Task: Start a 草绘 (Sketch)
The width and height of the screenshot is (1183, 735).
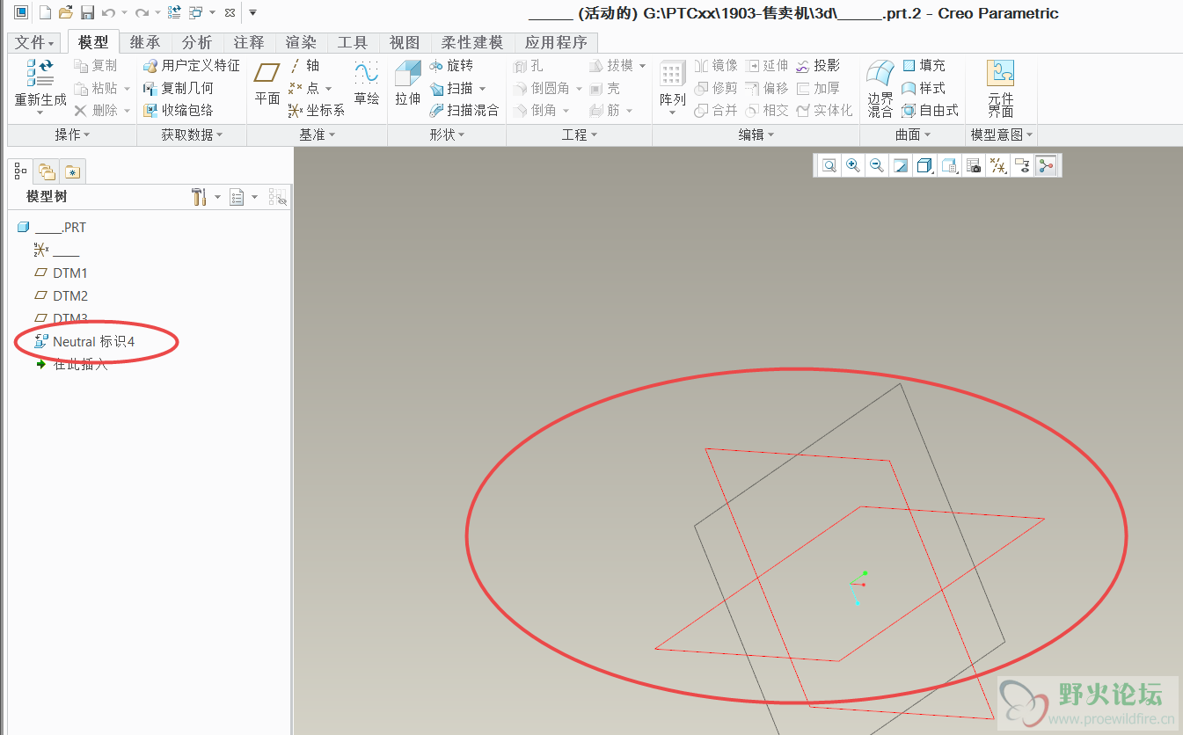Action: click(x=367, y=84)
